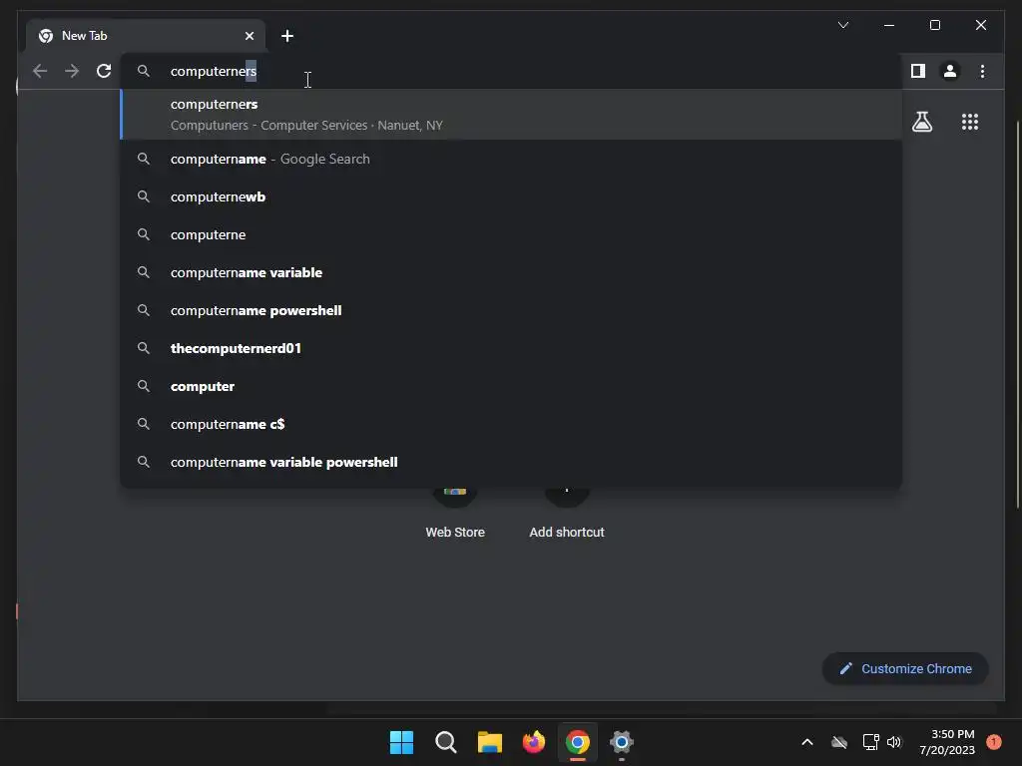Open volume speaker tray icon
The width and height of the screenshot is (1022, 766).
pos(894,742)
